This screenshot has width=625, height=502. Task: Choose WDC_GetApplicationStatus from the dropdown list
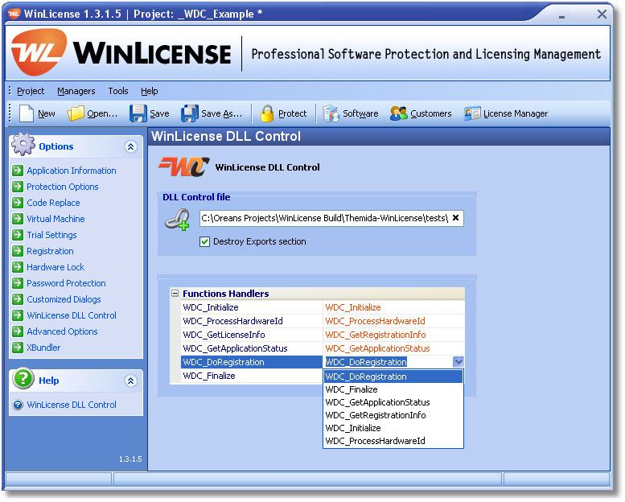click(393, 402)
